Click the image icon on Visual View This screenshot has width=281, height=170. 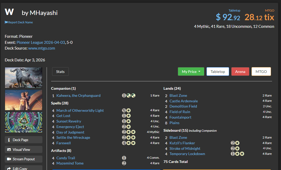pyautogui.click(x=9, y=150)
